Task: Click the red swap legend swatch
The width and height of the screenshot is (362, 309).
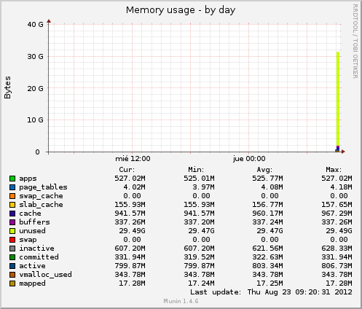Action: coord(12,240)
